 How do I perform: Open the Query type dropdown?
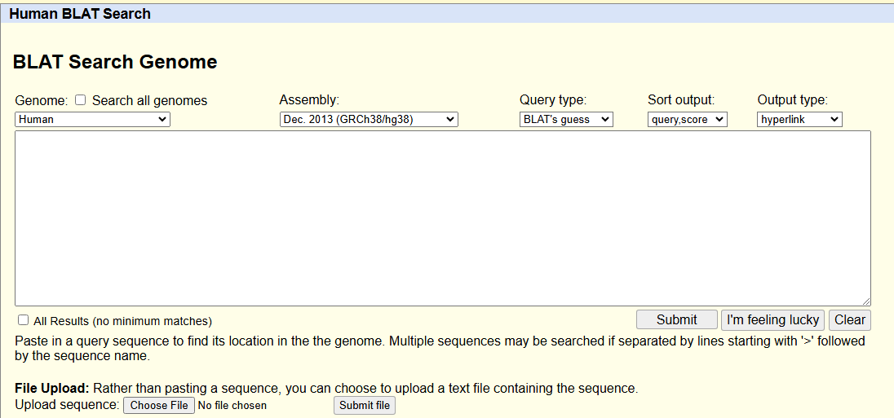tap(566, 119)
